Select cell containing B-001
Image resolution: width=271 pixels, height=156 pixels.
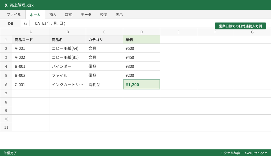31,66
